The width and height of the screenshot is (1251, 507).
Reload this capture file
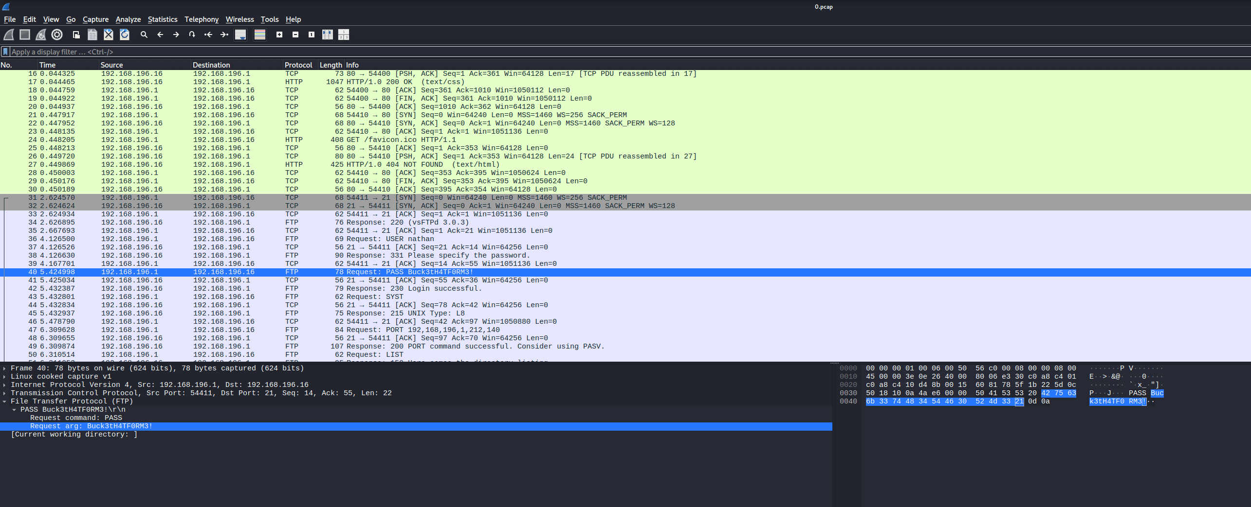[125, 35]
